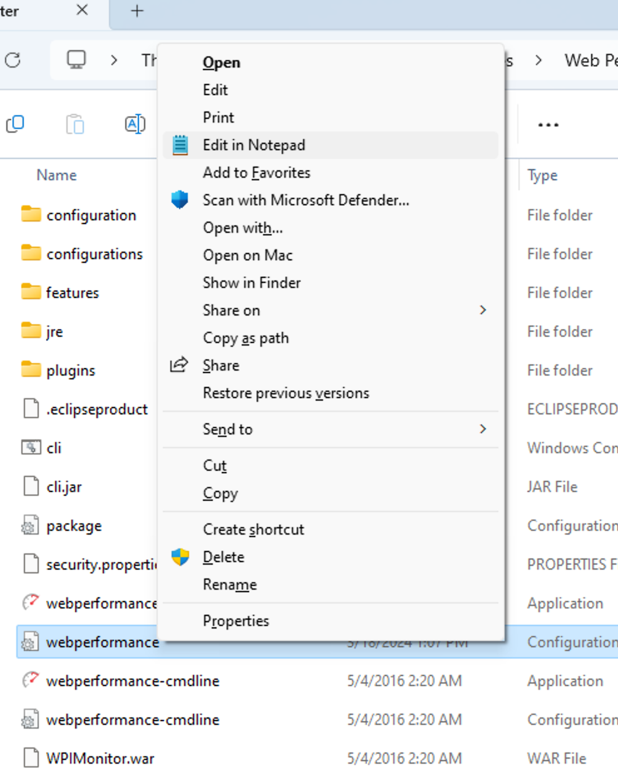Viewport: 618px width, 780px height.
Task: Open a new tab with the plus button
Action: (137, 11)
